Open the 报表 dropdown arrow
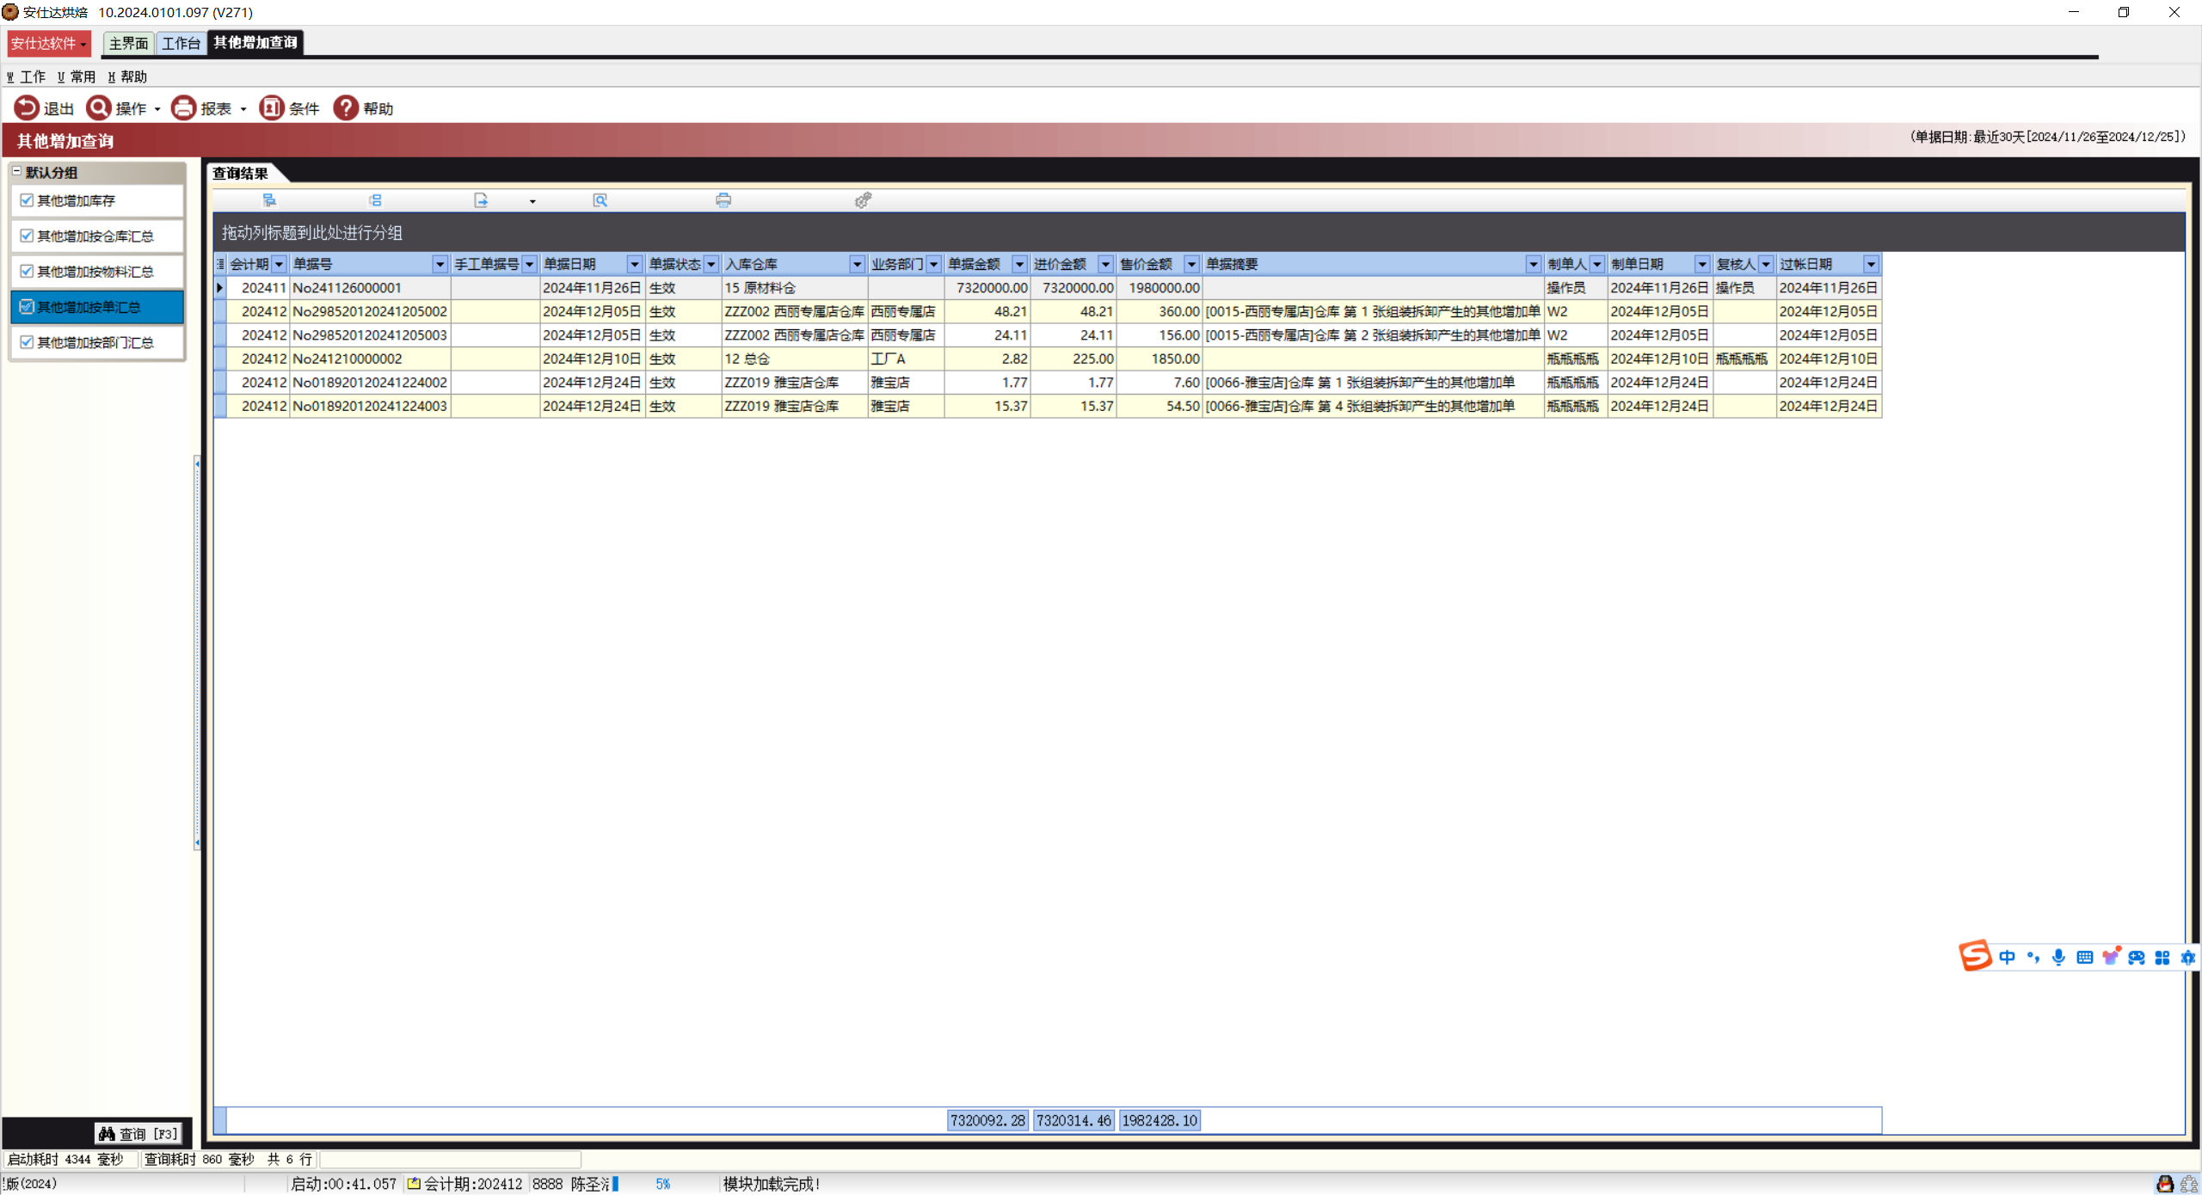 [243, 109]
